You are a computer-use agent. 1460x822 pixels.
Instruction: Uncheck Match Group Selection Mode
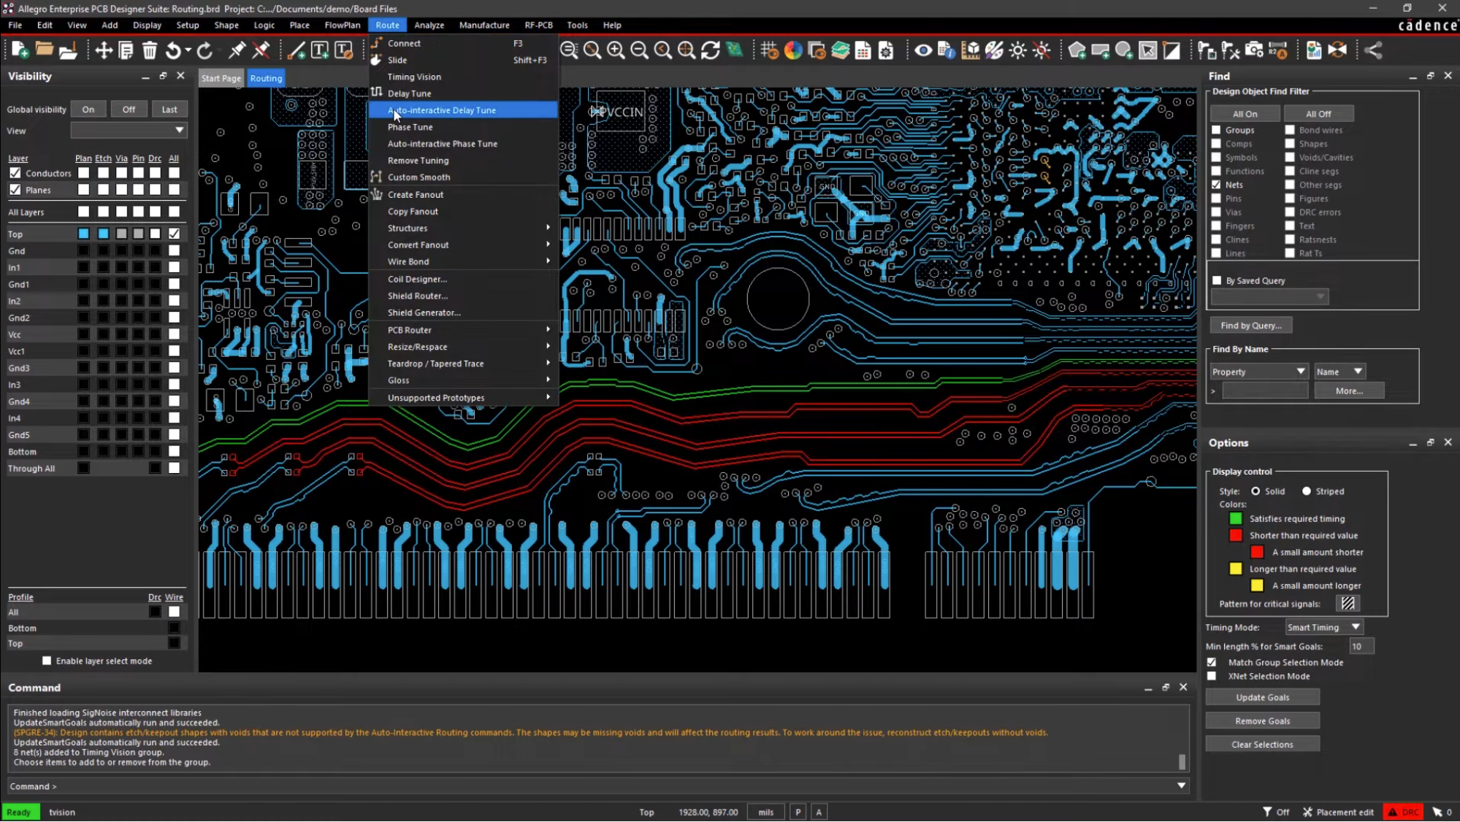coord(1212,662)
